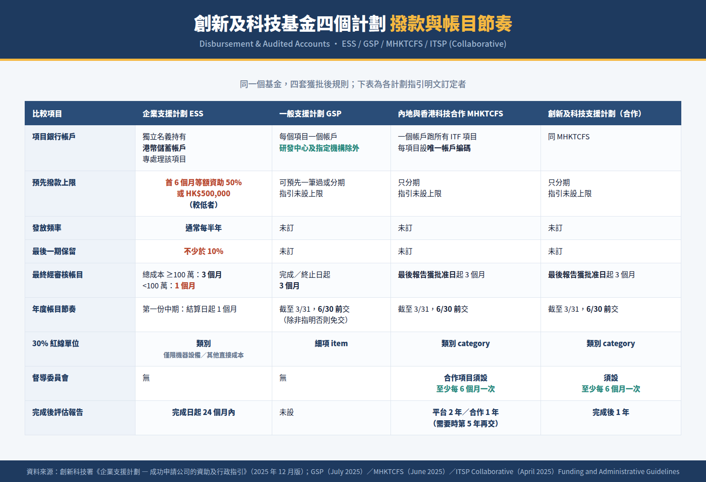Click the 完成後評估報告 row label
Screen dimensions: 706x482
click(57, 412)
